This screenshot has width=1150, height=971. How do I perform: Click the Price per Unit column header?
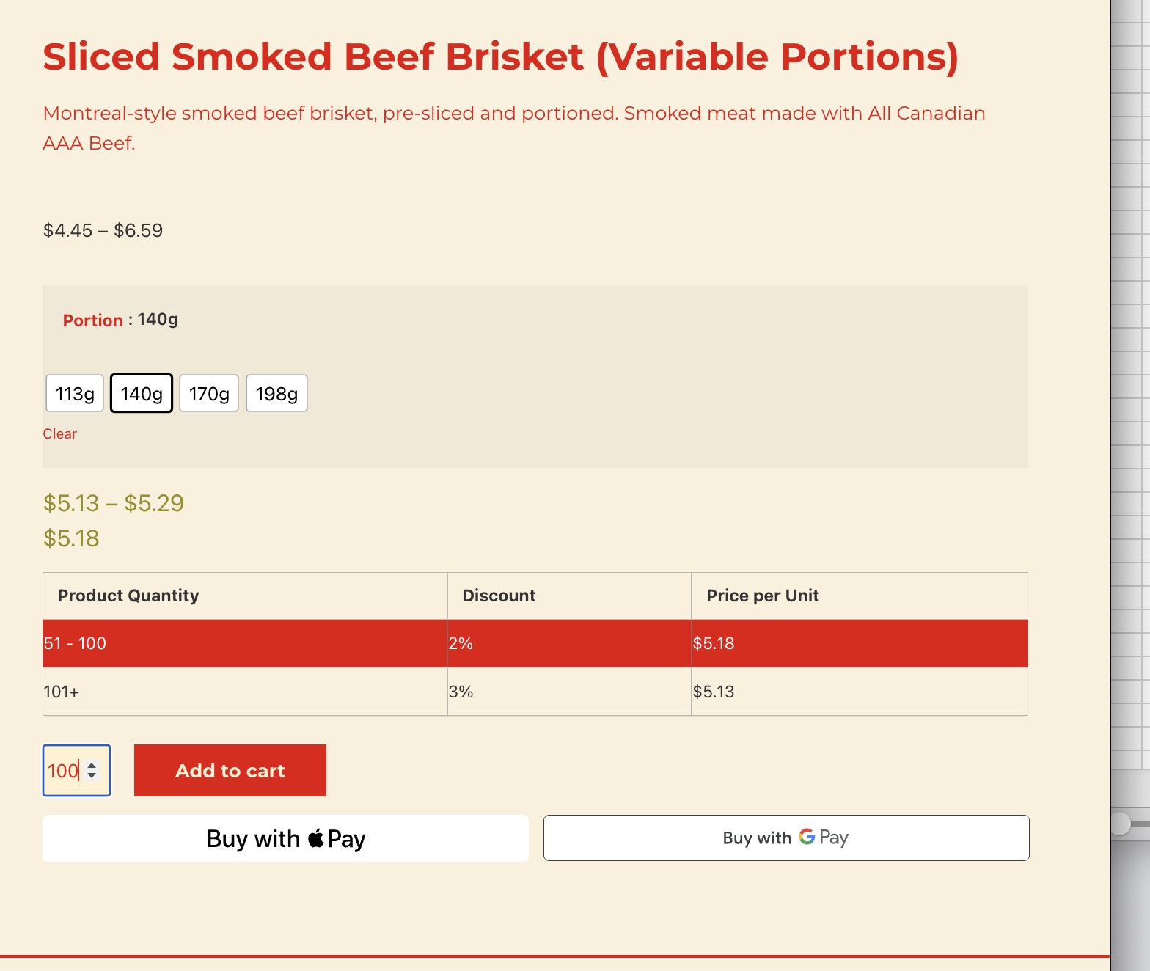point(763,596)
